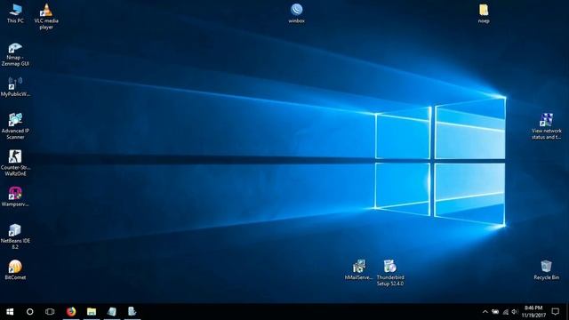Image resolution: width=569 pixels, height=320 pixels.
Task: Open the clock and calendar flyout
Action: pyautogui.click(x=533, y=312)
